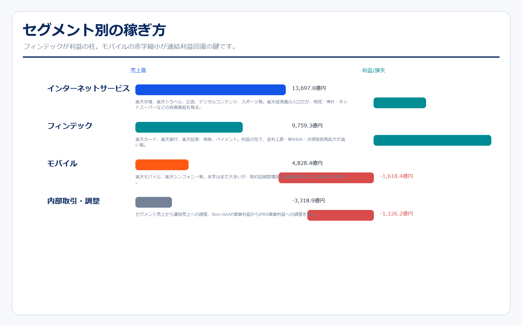Image resolution: width=522 pixels, height=326 pixels.
Task: Click the -3,318.9億円 revenue value
Action: click(308, 200)
